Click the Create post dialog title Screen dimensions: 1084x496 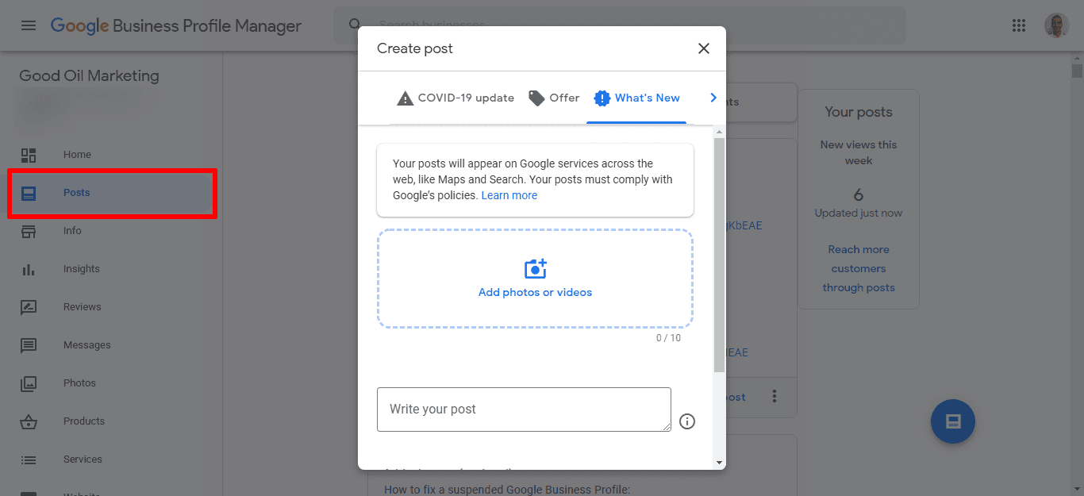click(x=415, y=48)
